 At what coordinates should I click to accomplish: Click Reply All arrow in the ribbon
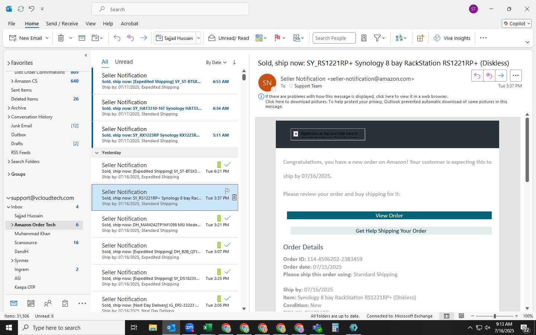(130, 38)
